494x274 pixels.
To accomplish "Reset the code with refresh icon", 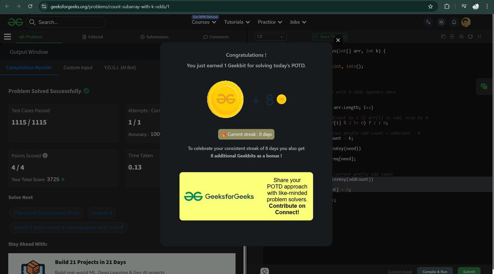I will click(470, 37).
